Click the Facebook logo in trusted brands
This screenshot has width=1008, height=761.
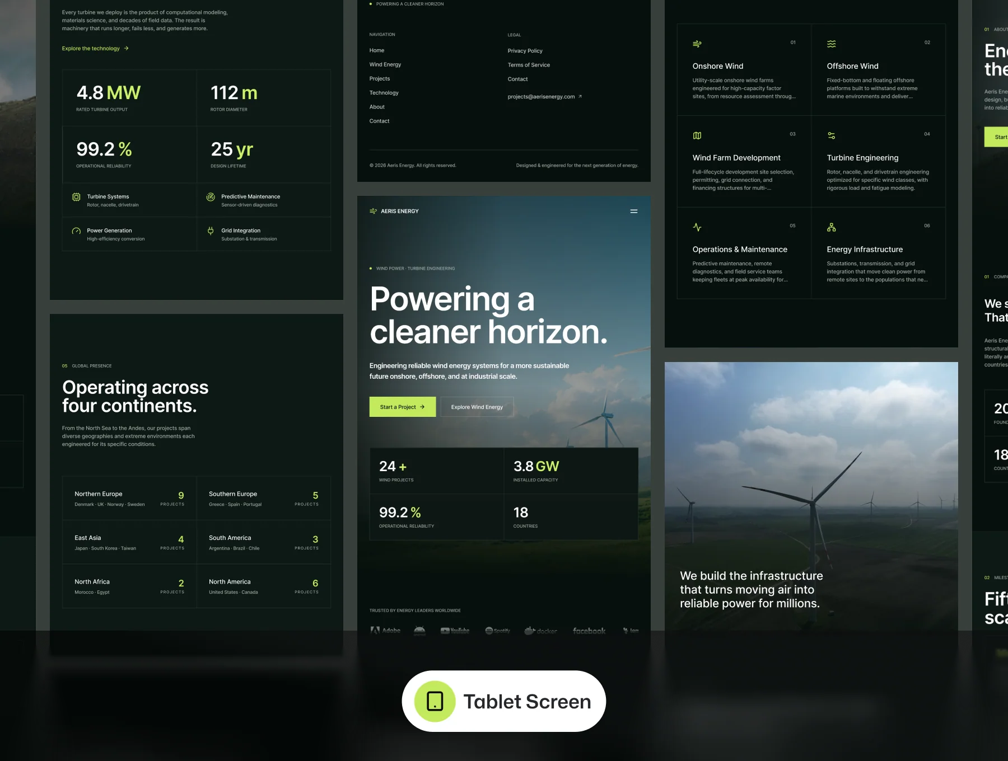589,631
